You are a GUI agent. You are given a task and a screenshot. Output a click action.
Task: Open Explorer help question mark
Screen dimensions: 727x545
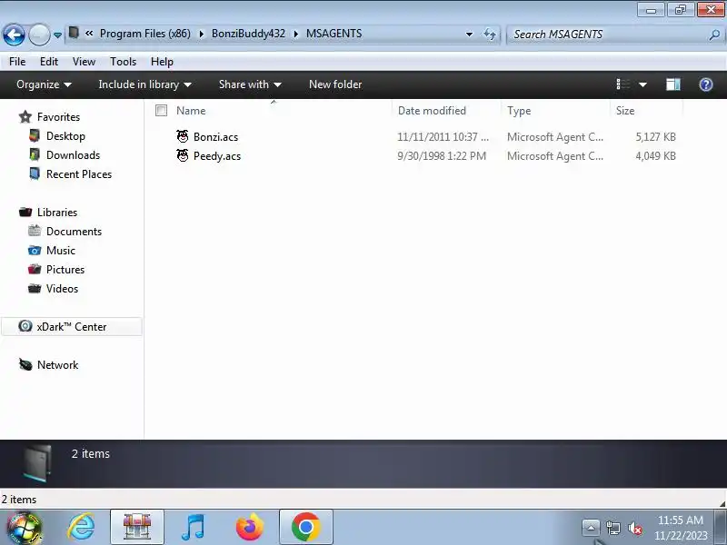point(706,84)
